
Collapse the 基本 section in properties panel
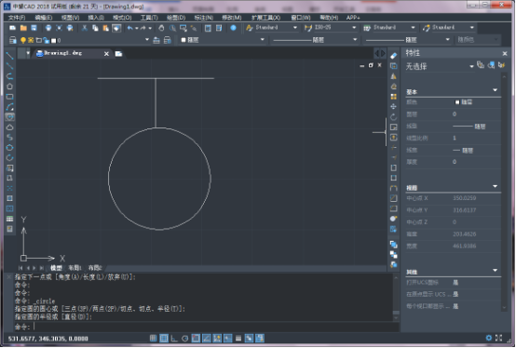coord(495,90)
